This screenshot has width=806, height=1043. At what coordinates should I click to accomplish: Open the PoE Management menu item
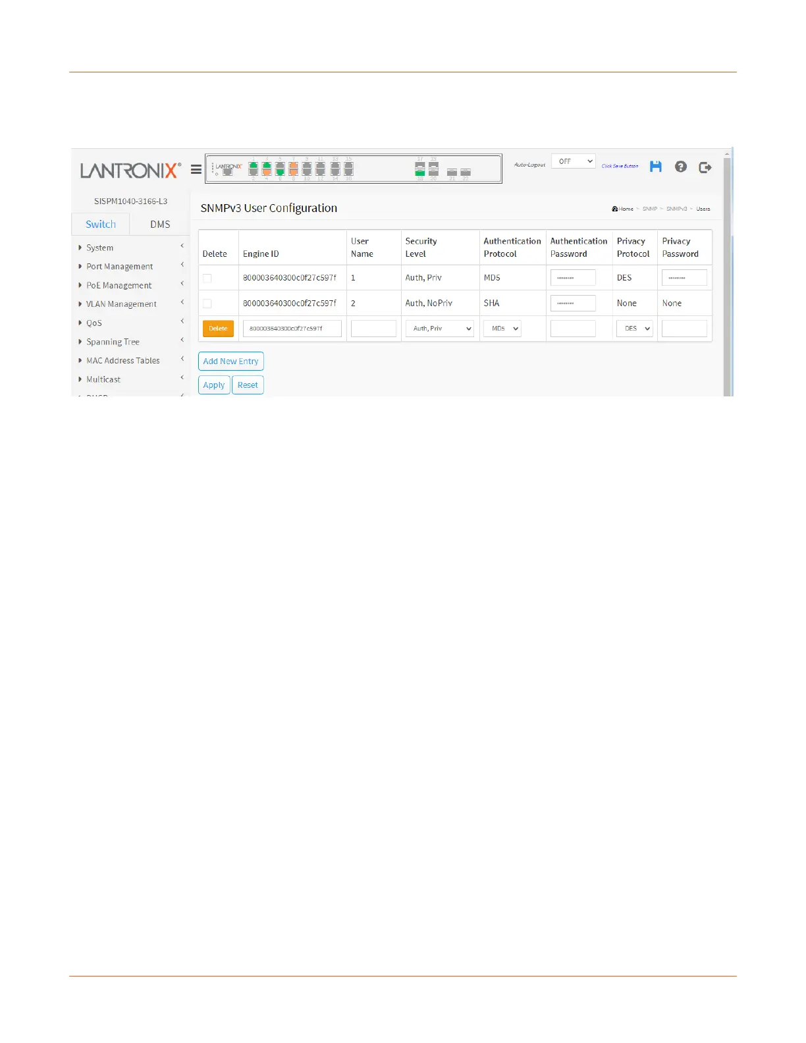pos(119,285)
